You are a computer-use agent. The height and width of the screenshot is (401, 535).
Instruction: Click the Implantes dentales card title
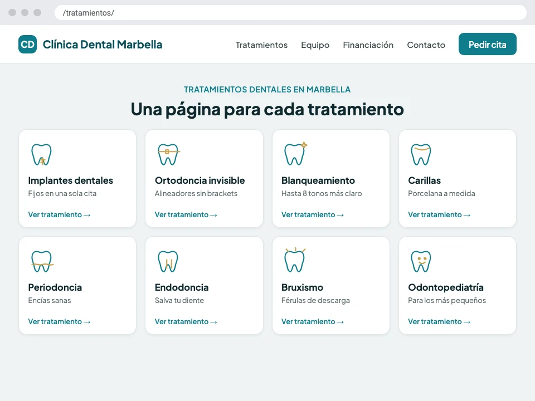tap(70, 180)
